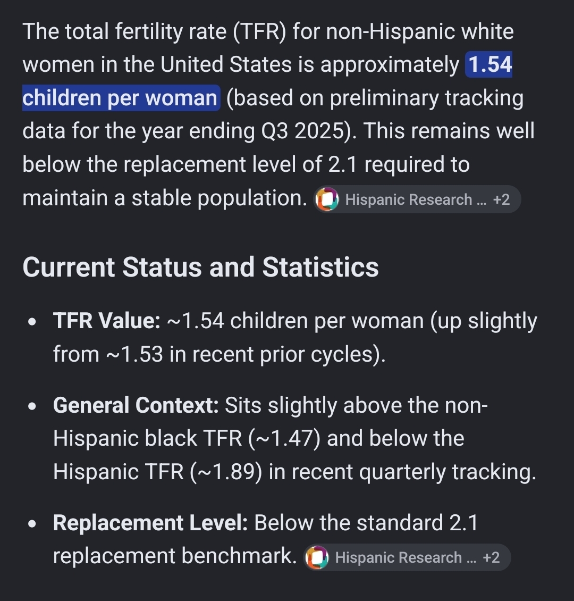Image resolution: width=574 pixels, height=601 pixels.
Task: Click the bullet point before 'General Context'
Action: [x=32, y=406]
